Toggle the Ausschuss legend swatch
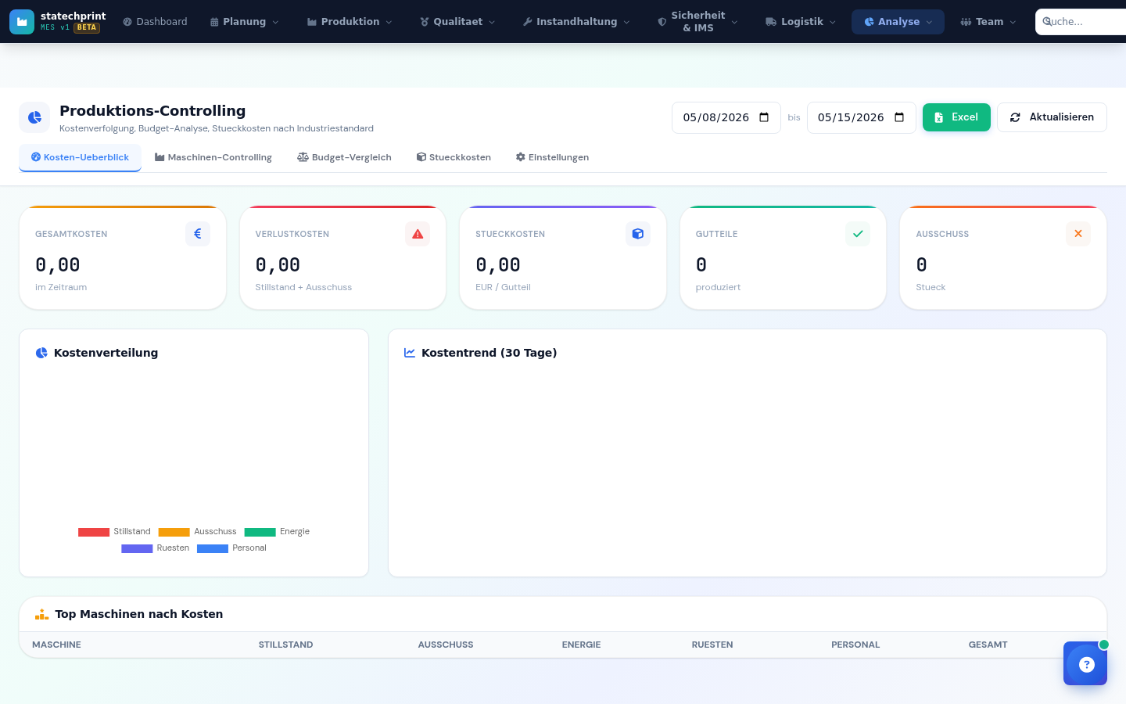This screenshot has height=704, width=1126. tap(174, 532)
